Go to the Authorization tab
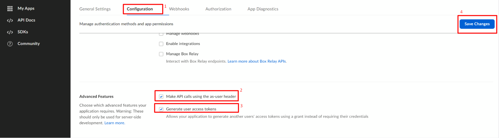499x138 pixels. [218, 9]
